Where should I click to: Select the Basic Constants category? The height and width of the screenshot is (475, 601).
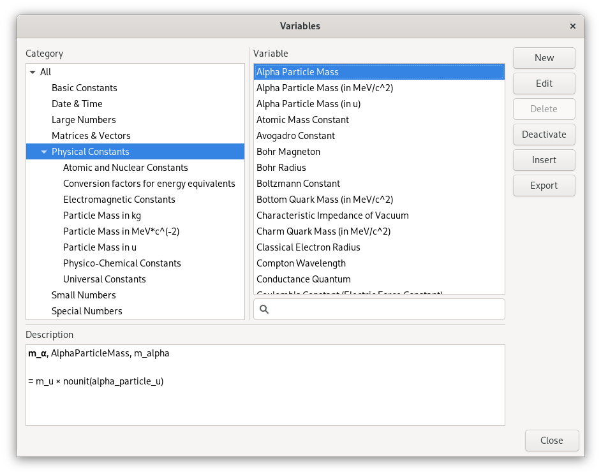pos(84,87)
